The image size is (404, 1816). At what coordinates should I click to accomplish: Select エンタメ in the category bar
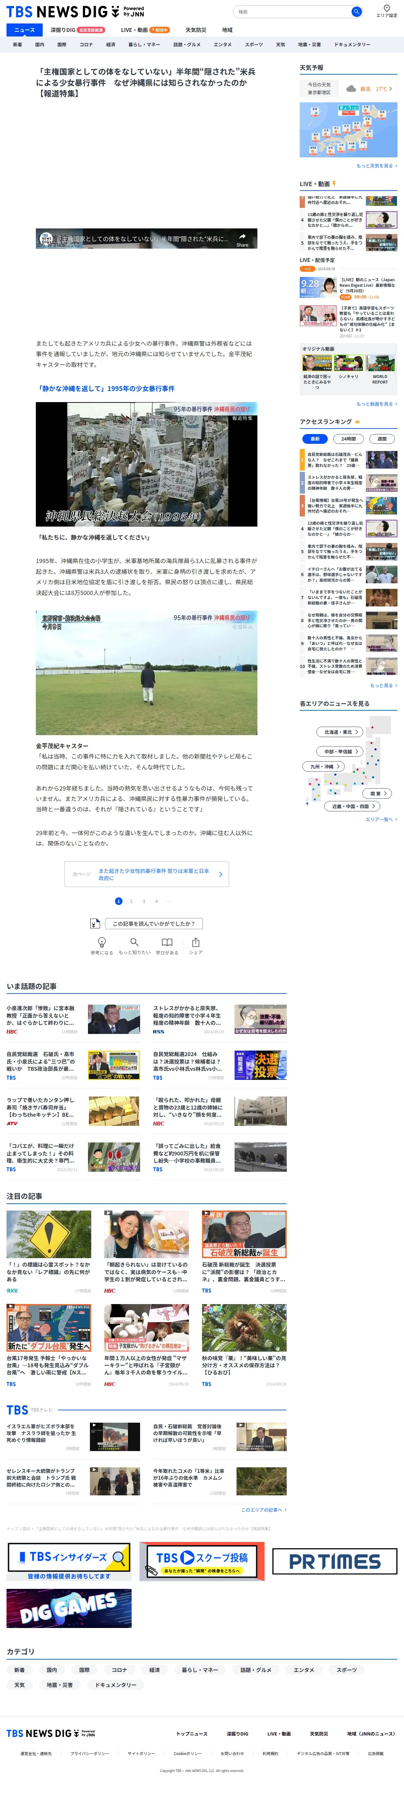[x=223, y=44]
